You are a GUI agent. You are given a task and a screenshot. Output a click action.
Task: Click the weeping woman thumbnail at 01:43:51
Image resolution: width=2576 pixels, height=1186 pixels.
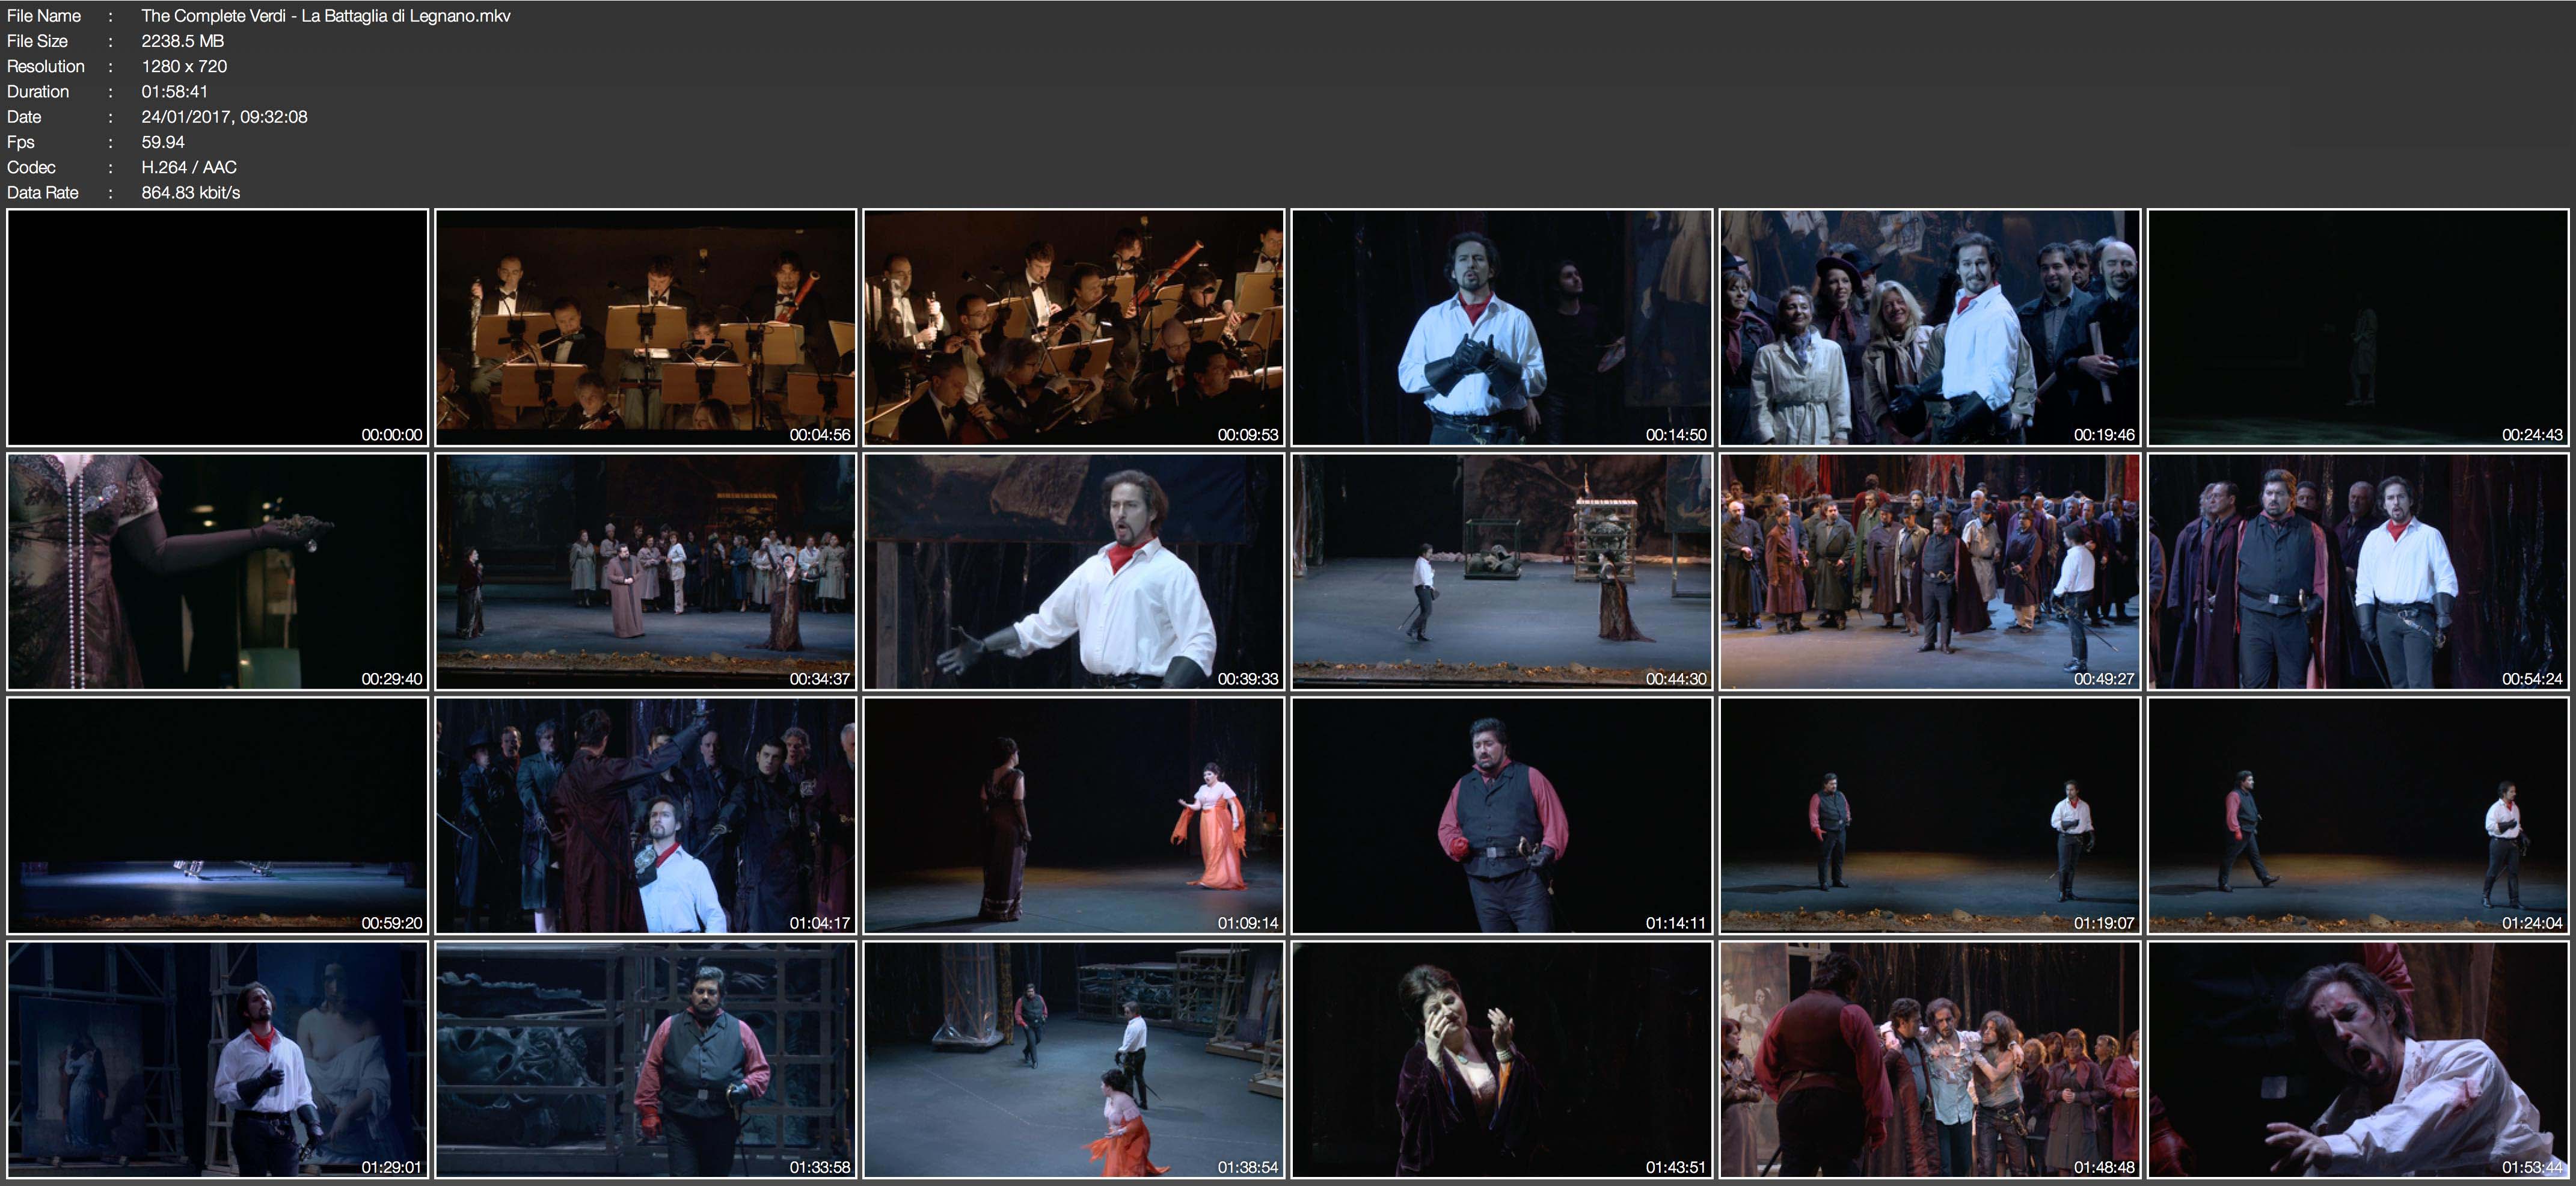tap(1501, 1059)
